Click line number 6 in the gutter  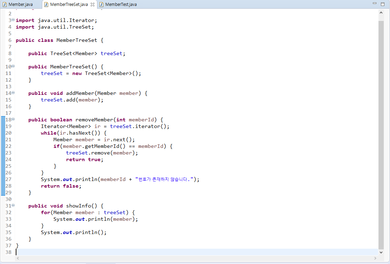pos(10,40)
